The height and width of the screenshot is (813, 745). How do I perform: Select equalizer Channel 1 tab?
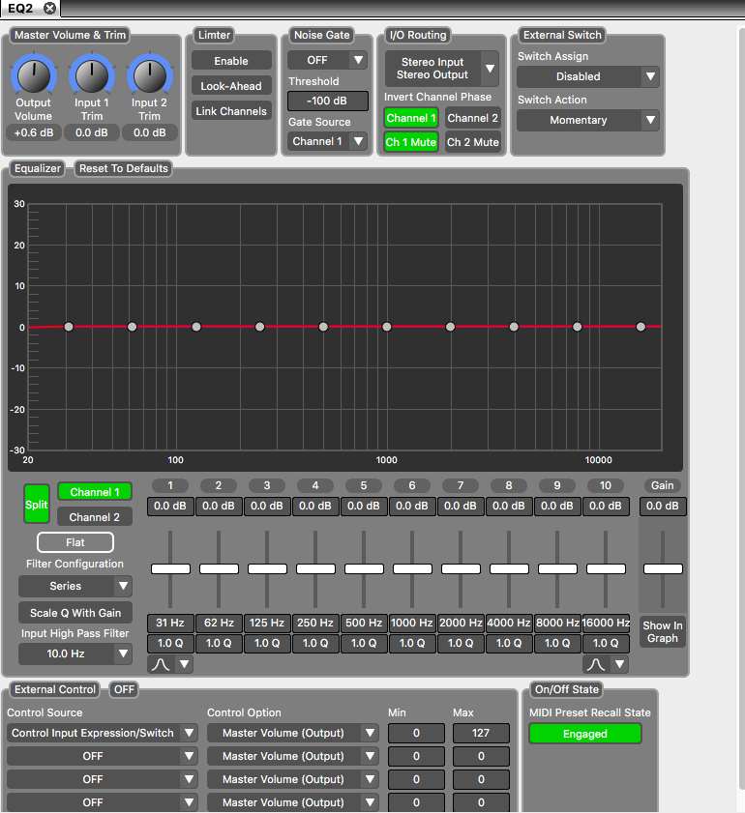(x=95, y=492)
